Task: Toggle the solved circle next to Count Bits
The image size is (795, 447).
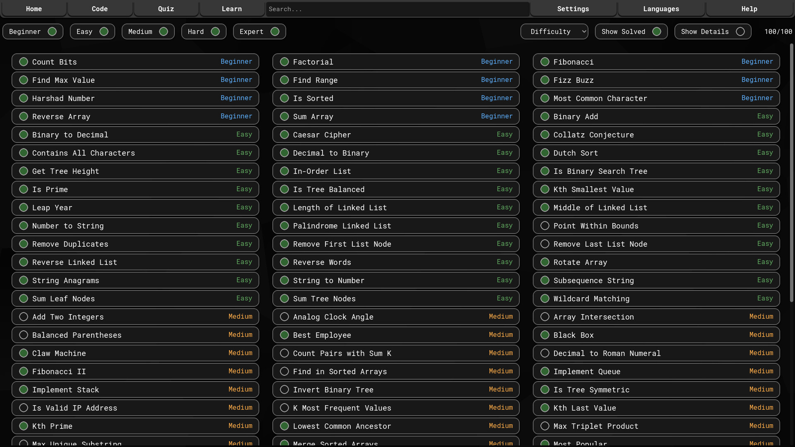Action: 24,62
